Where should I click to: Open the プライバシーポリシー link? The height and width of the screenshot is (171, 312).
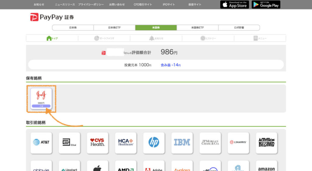tap(91, 5)
